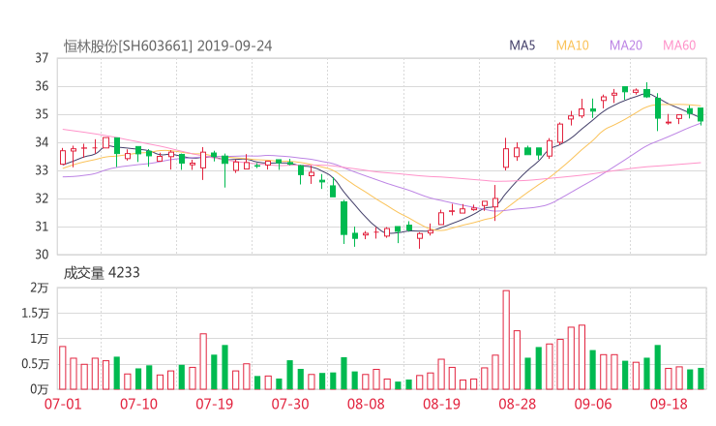Click the MA10 legend label
This screenshot has width=716, height=426.
pos(572,46)
